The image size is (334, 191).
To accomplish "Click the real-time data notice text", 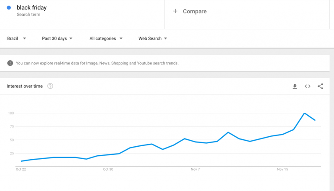I will pyautogui.click(x=97, y=63).
